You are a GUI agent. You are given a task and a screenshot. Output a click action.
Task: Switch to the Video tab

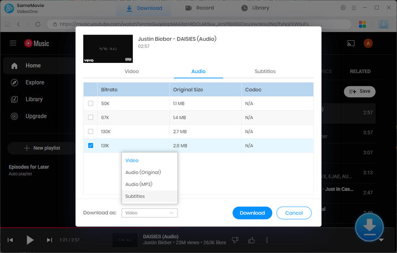[132, 71]
